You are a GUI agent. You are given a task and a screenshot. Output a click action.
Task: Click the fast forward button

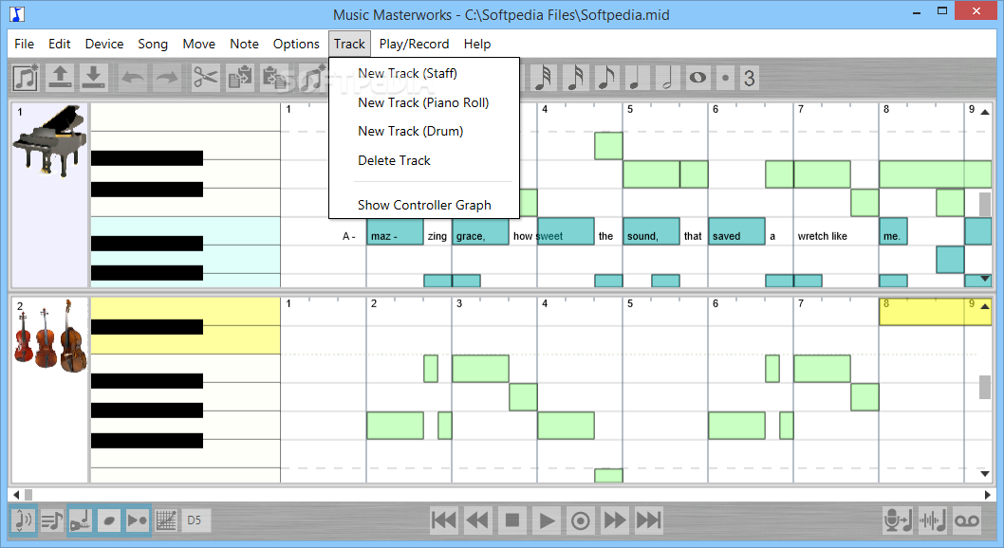point(615,521)
